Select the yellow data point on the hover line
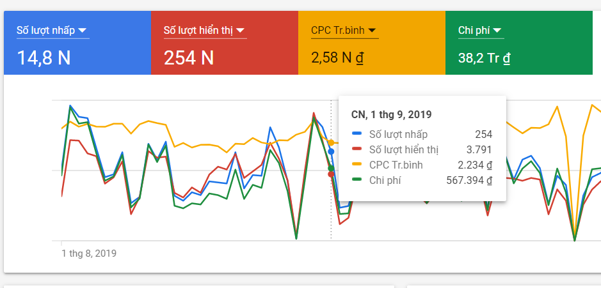 point(331,142)
